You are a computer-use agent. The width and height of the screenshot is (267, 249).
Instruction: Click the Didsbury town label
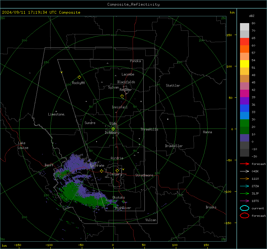pos(112,133)
